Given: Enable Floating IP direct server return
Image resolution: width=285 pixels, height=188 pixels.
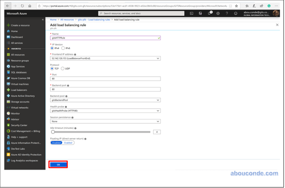Looking at the screenshot, I should point(68,142).
